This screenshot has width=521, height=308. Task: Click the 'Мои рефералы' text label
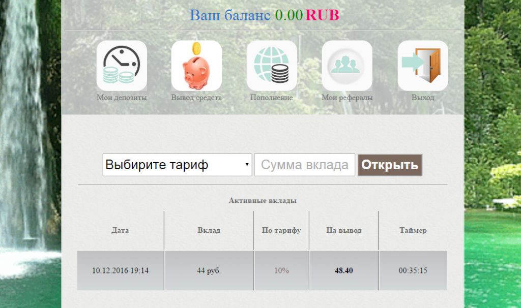(347, 98)
